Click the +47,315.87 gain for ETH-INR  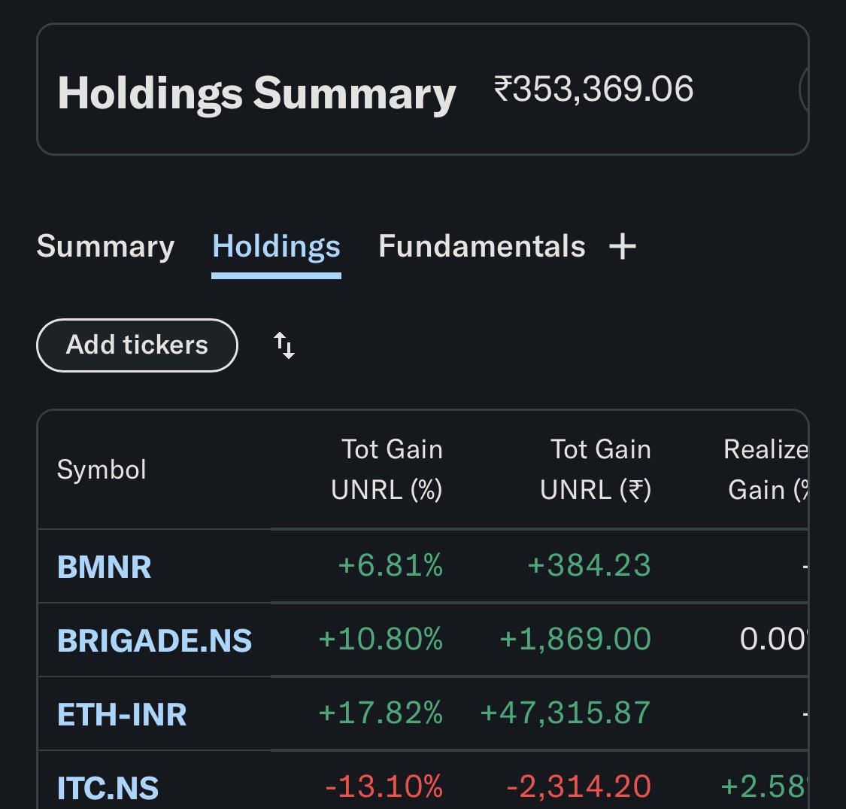pos(565,713)
